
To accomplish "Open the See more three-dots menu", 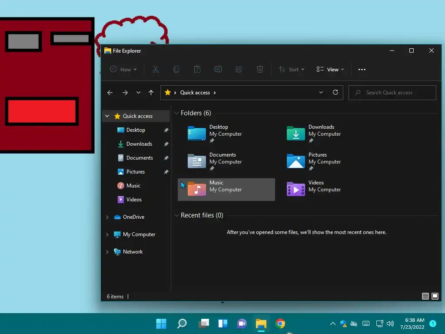I will click(x=362, y=69).
